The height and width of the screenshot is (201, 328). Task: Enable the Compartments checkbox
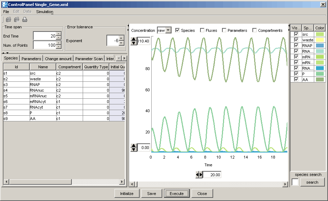pyautogui.click(x=254, y=30)
